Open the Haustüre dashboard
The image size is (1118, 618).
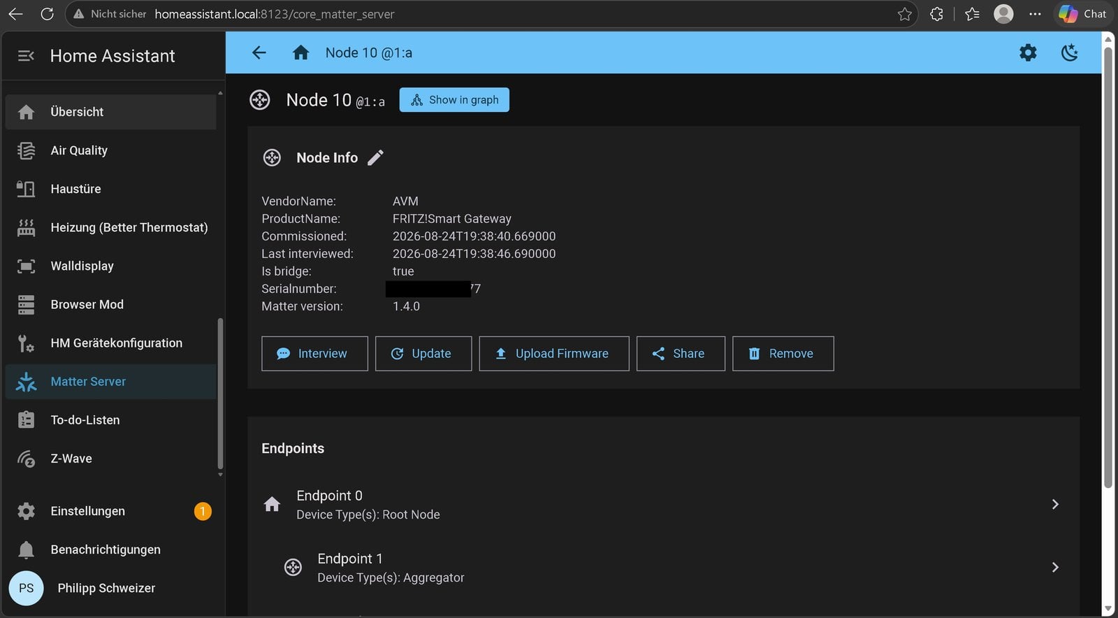(110, 189)
